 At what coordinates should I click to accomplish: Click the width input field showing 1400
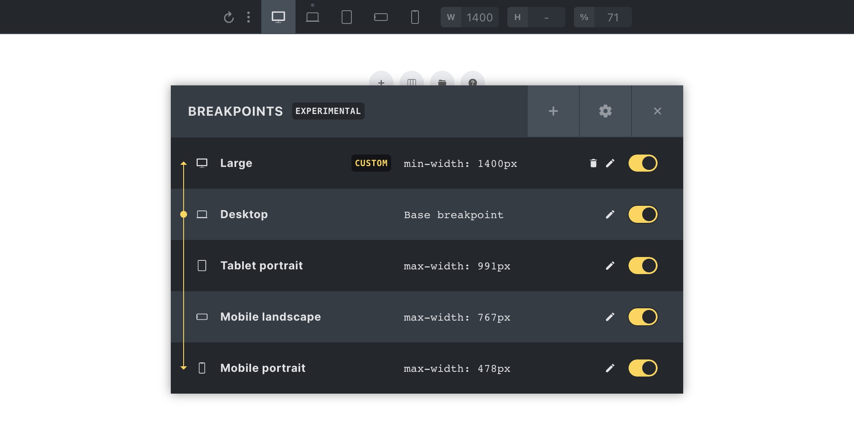pyautogui.click(x=479, y=17)
